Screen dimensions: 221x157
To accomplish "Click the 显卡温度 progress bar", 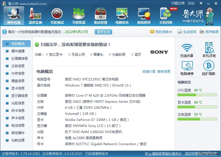I will coord(197,107).
